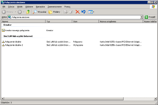
Task: Sort by the Typ column header
Action: coord(59,22)
